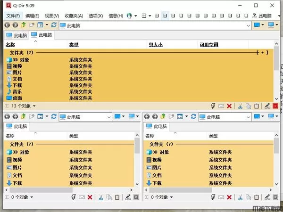Screen dimensions: 283x212
Task: Go up one folder level in top pane
Action: click(23, 25)
